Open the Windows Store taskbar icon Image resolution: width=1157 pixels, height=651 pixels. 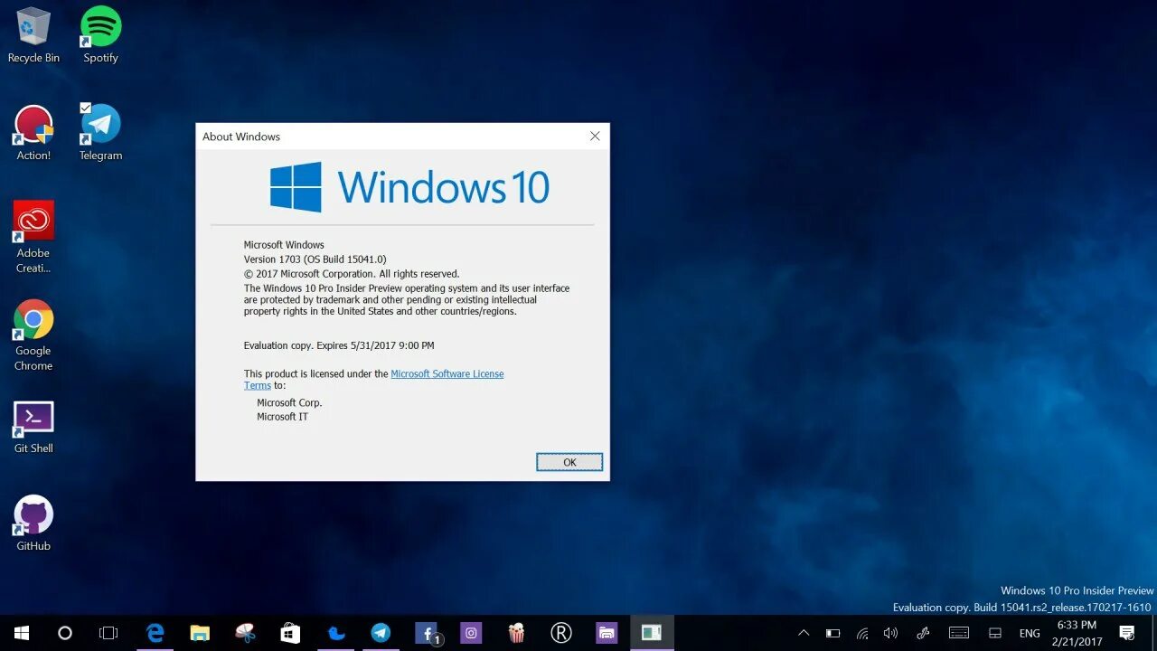coord(290,633)
